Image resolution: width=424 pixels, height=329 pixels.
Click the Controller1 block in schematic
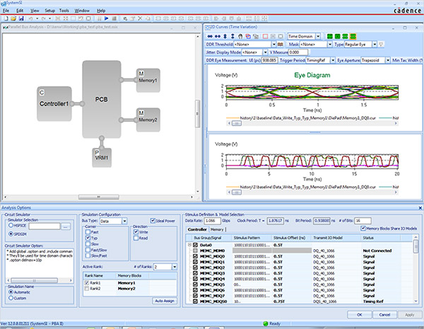54,104
